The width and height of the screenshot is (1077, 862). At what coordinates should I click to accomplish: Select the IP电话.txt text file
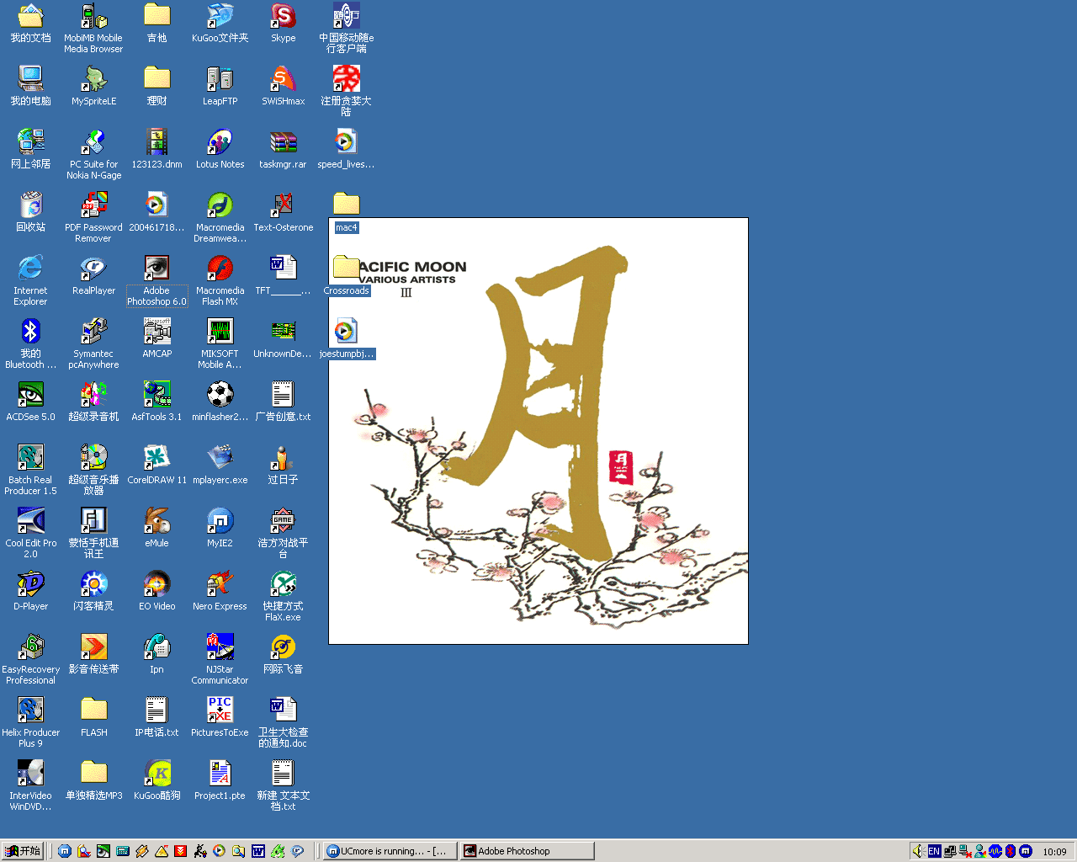coord(157,717)
